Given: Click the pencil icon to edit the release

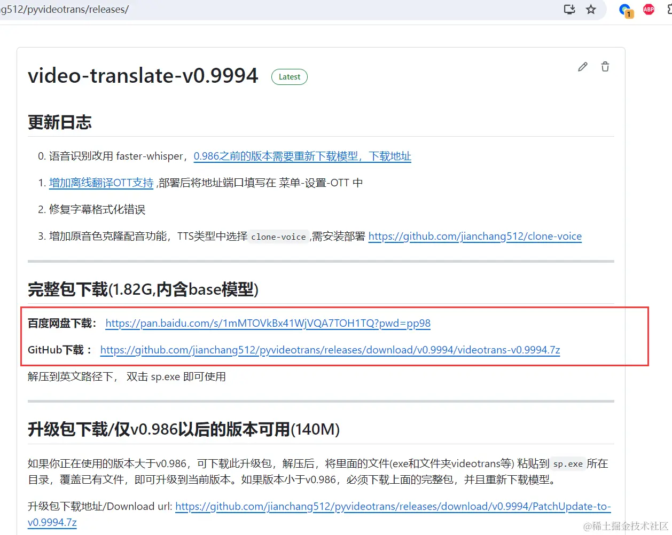Looking at the screenshot, I should (x=582, y=66).
